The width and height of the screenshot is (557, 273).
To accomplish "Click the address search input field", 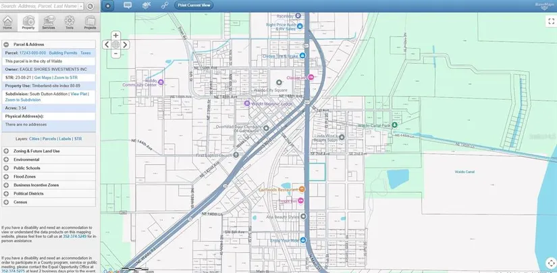I will coord(42,5).
